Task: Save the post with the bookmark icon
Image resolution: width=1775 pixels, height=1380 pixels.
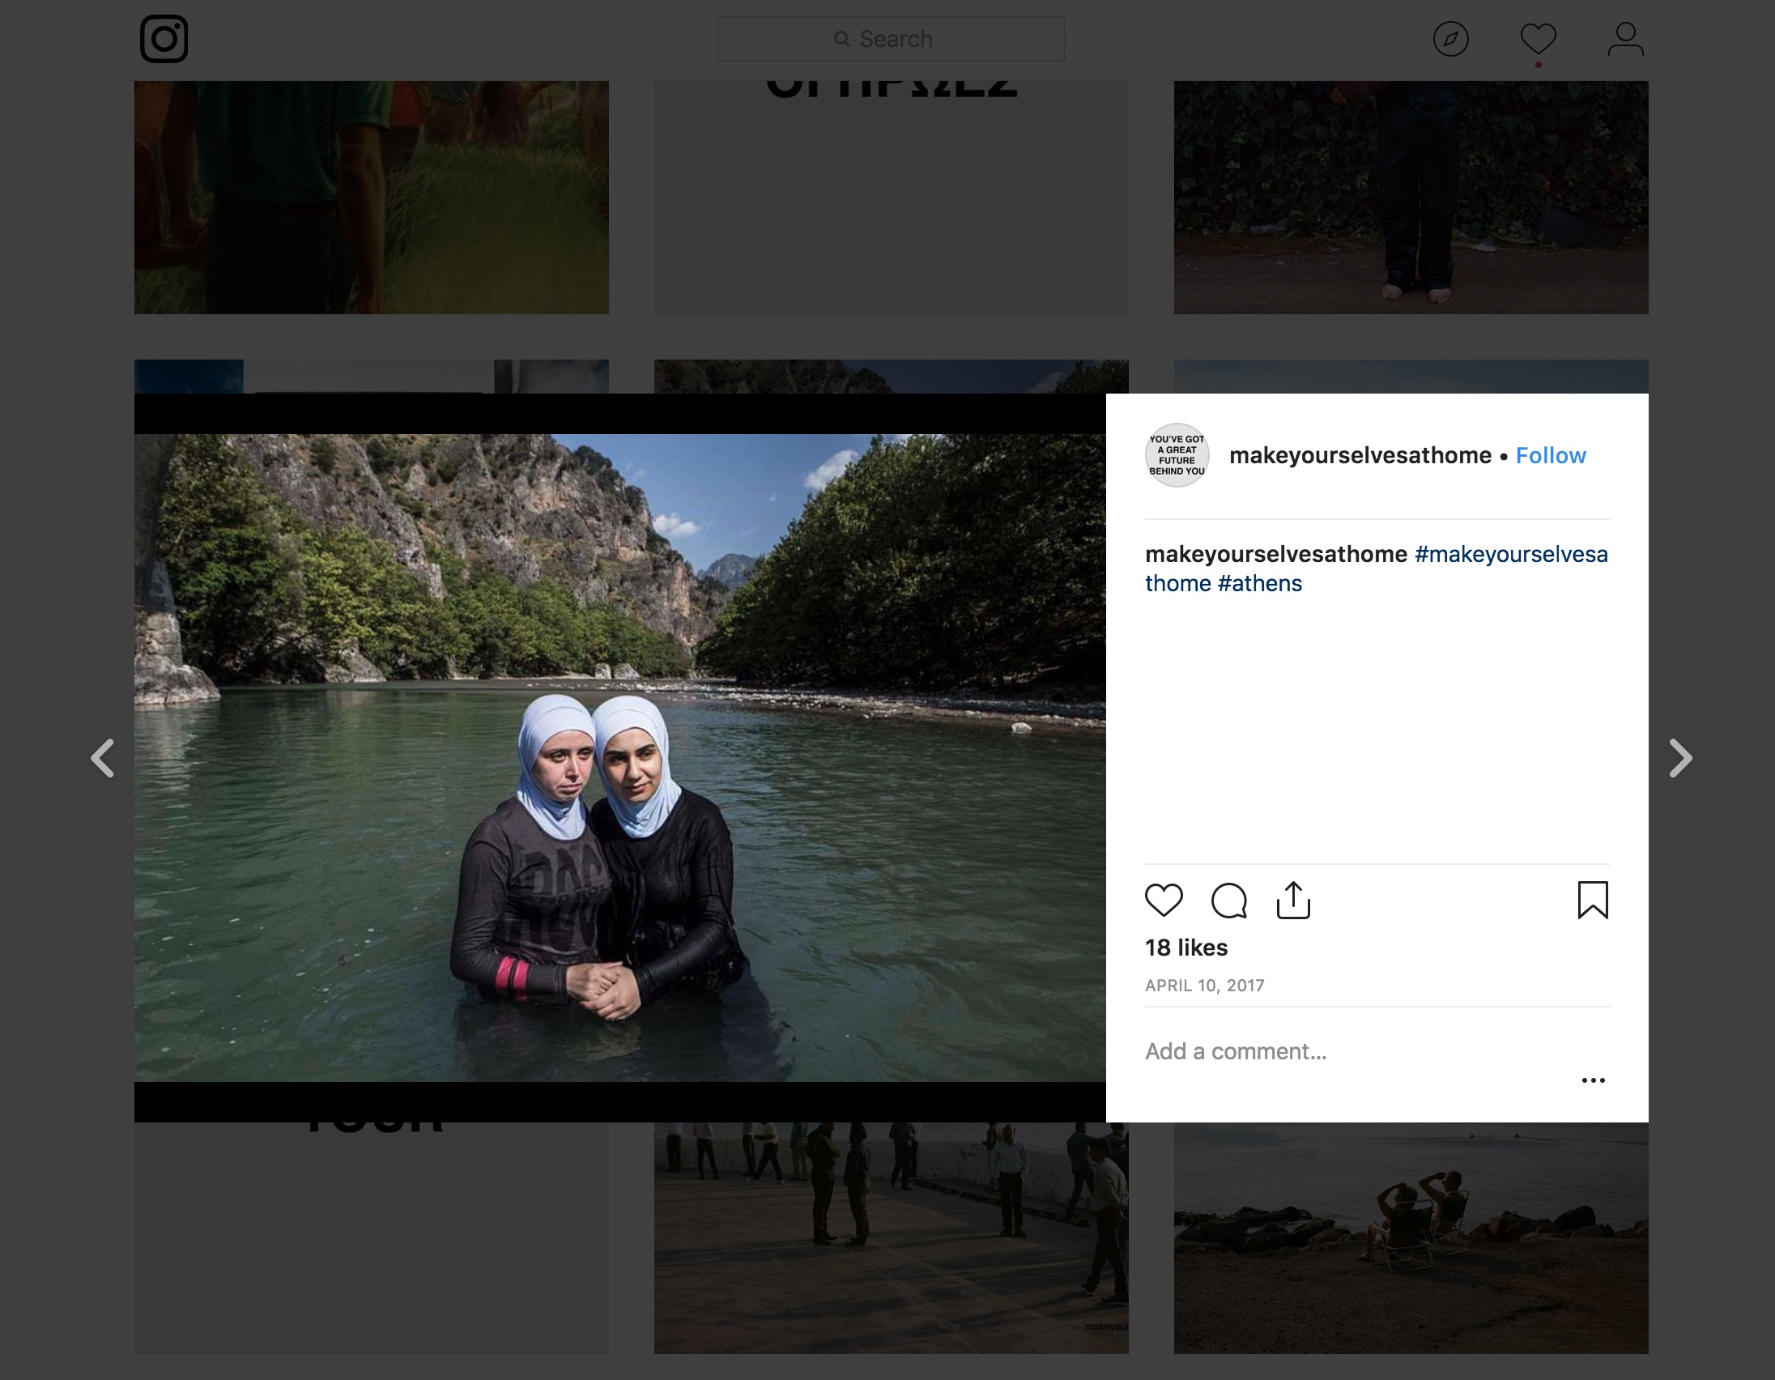Action: point(1593,900)
